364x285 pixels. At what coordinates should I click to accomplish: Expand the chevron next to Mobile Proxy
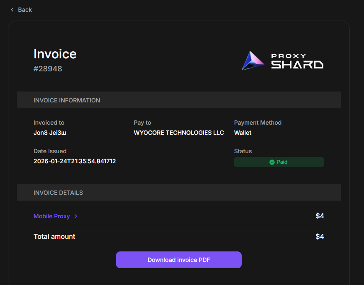[76, 216]
